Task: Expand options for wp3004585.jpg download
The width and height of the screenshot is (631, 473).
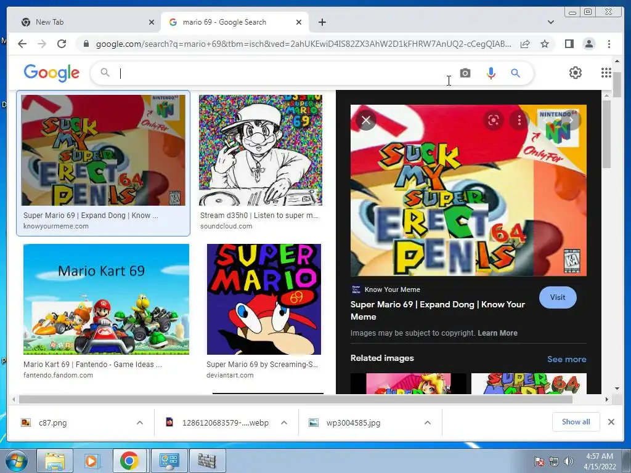Action: point(428,422)
